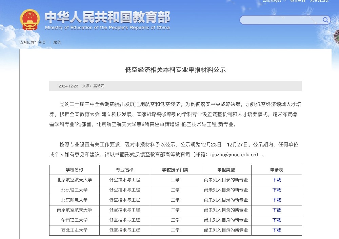This screenshot has height=239, width=339.
Task: Click 尚未列入目录的新专业 in the 北京理工大学 row
Action: pyautogui.click(x=226, y=190)
